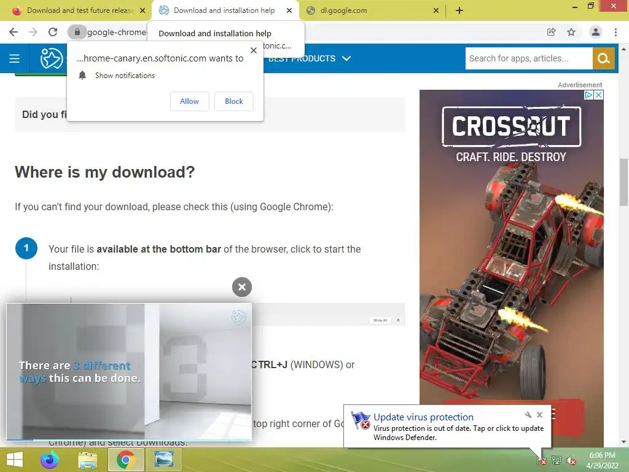The image size is (629, 472).
Task: Open site info lock icon
Action: (77, 32)
